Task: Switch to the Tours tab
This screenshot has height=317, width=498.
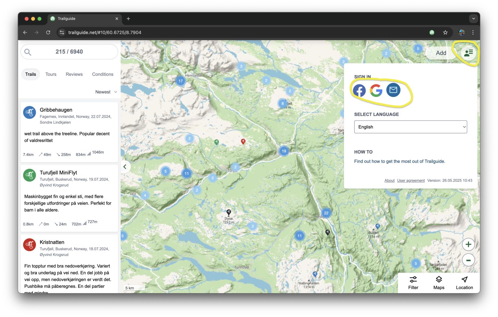Action: pos(51,74)
